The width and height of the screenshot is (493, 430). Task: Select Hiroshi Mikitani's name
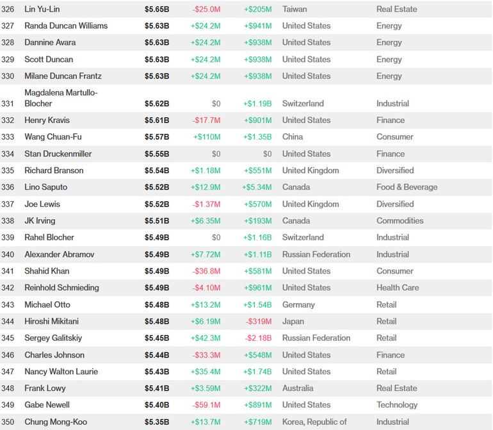pos(51,321)
